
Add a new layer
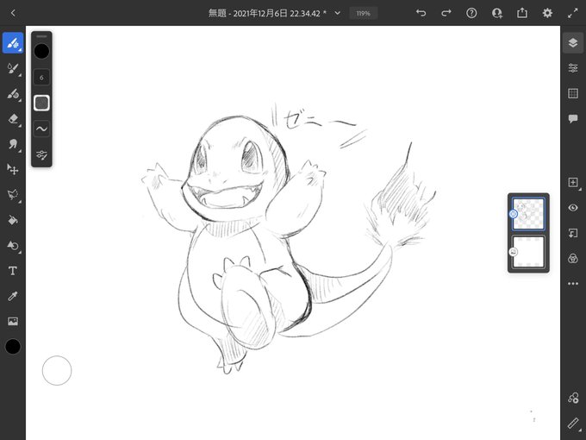(x=573, y=182)
